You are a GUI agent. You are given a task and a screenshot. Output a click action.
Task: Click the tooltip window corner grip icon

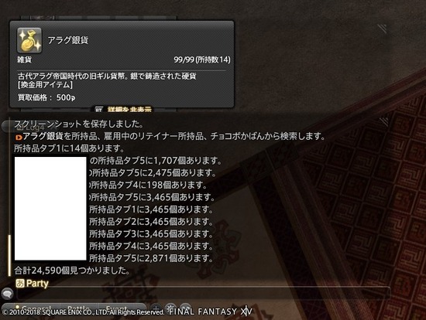tap(382, 28)
